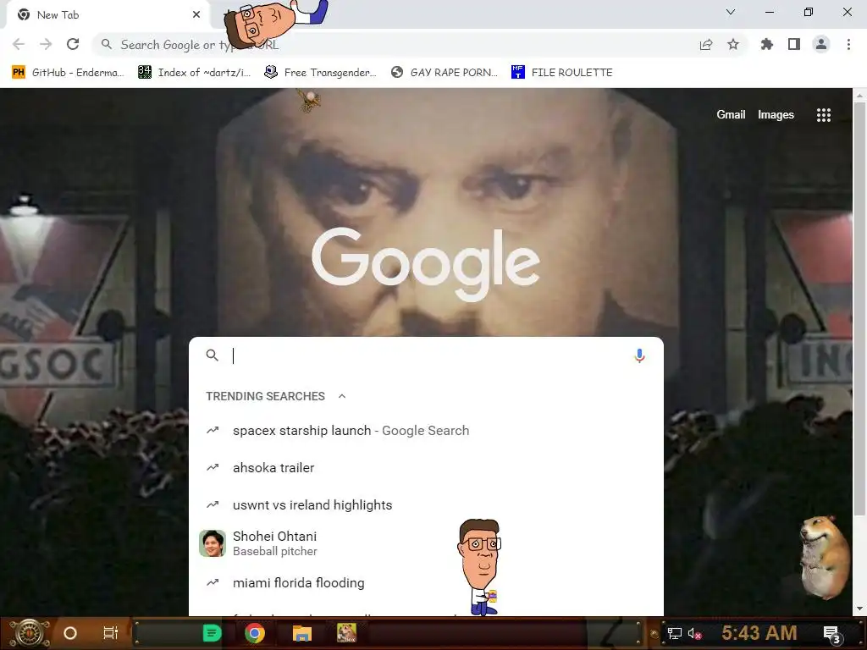This screenshot has width=867, height=650.
Task: Open File Explorer from the taskbar
Action: [x=302, y=633]
